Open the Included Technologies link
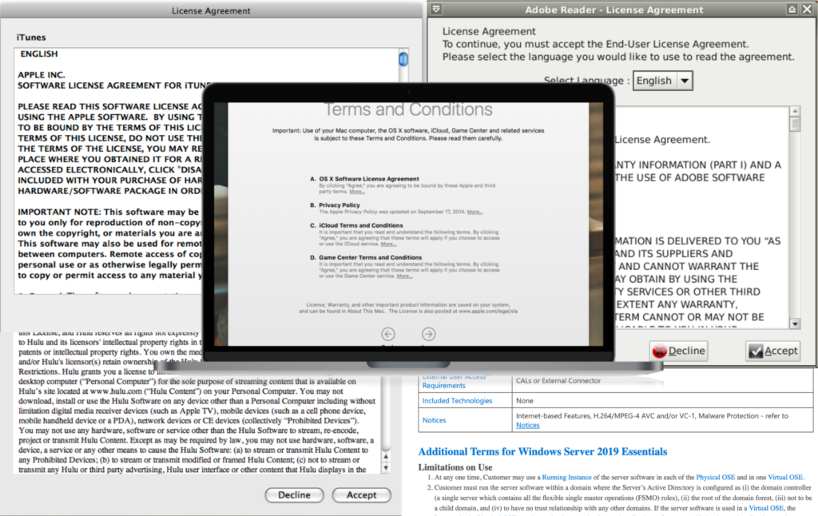 point(456,400)
